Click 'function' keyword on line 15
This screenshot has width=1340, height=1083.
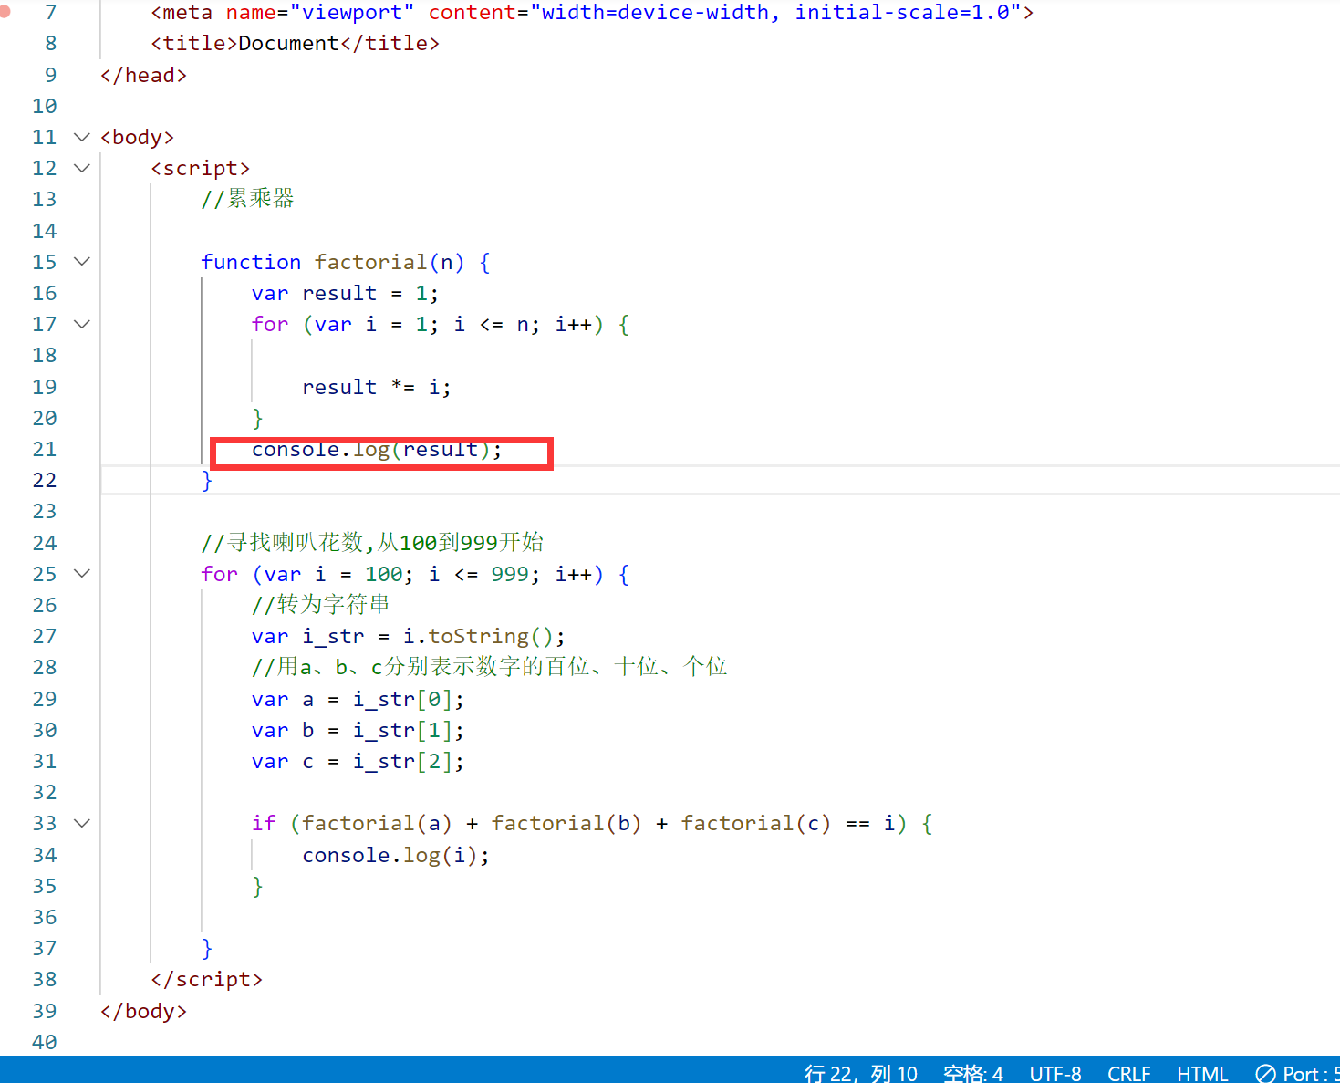pyautogui.click(x=251, y=262)
